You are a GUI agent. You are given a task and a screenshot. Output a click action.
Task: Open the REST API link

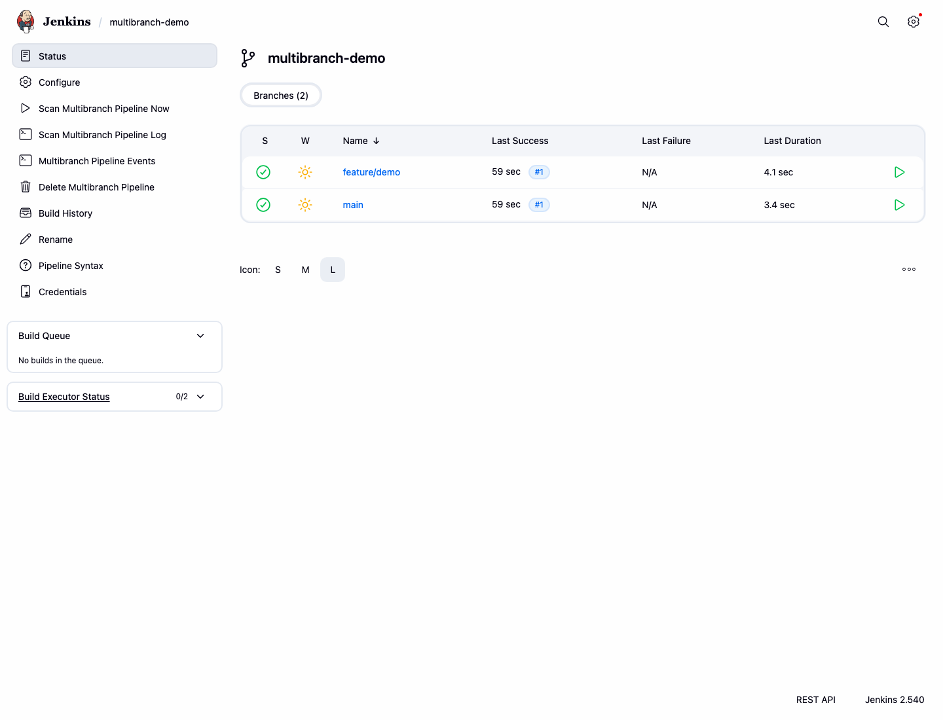pos(816,700)
